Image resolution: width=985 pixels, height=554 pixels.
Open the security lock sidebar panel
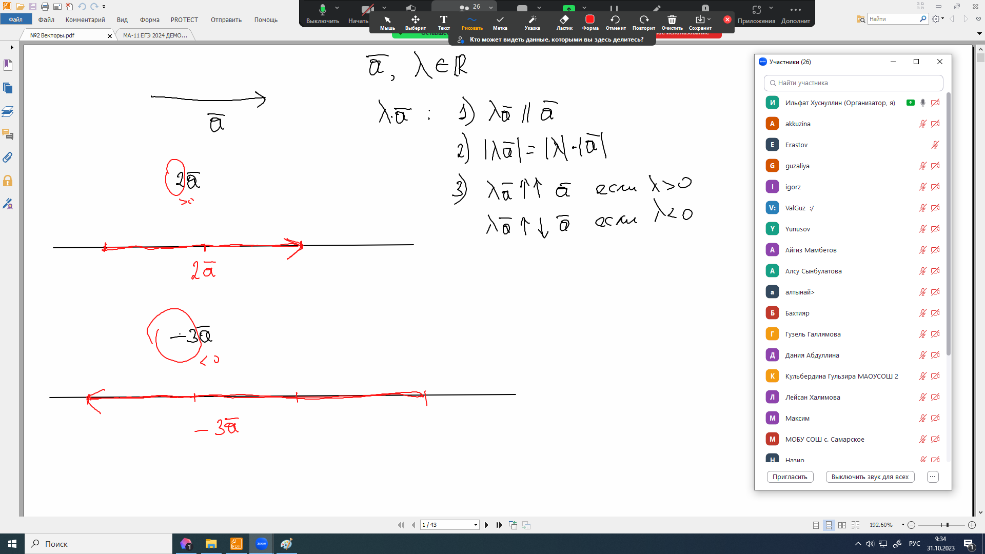(8, 181)
